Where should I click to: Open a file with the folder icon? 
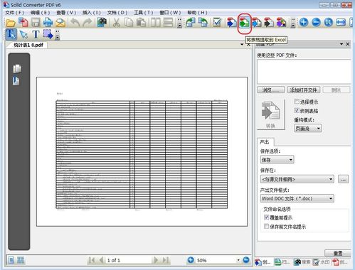click(11, 23)
